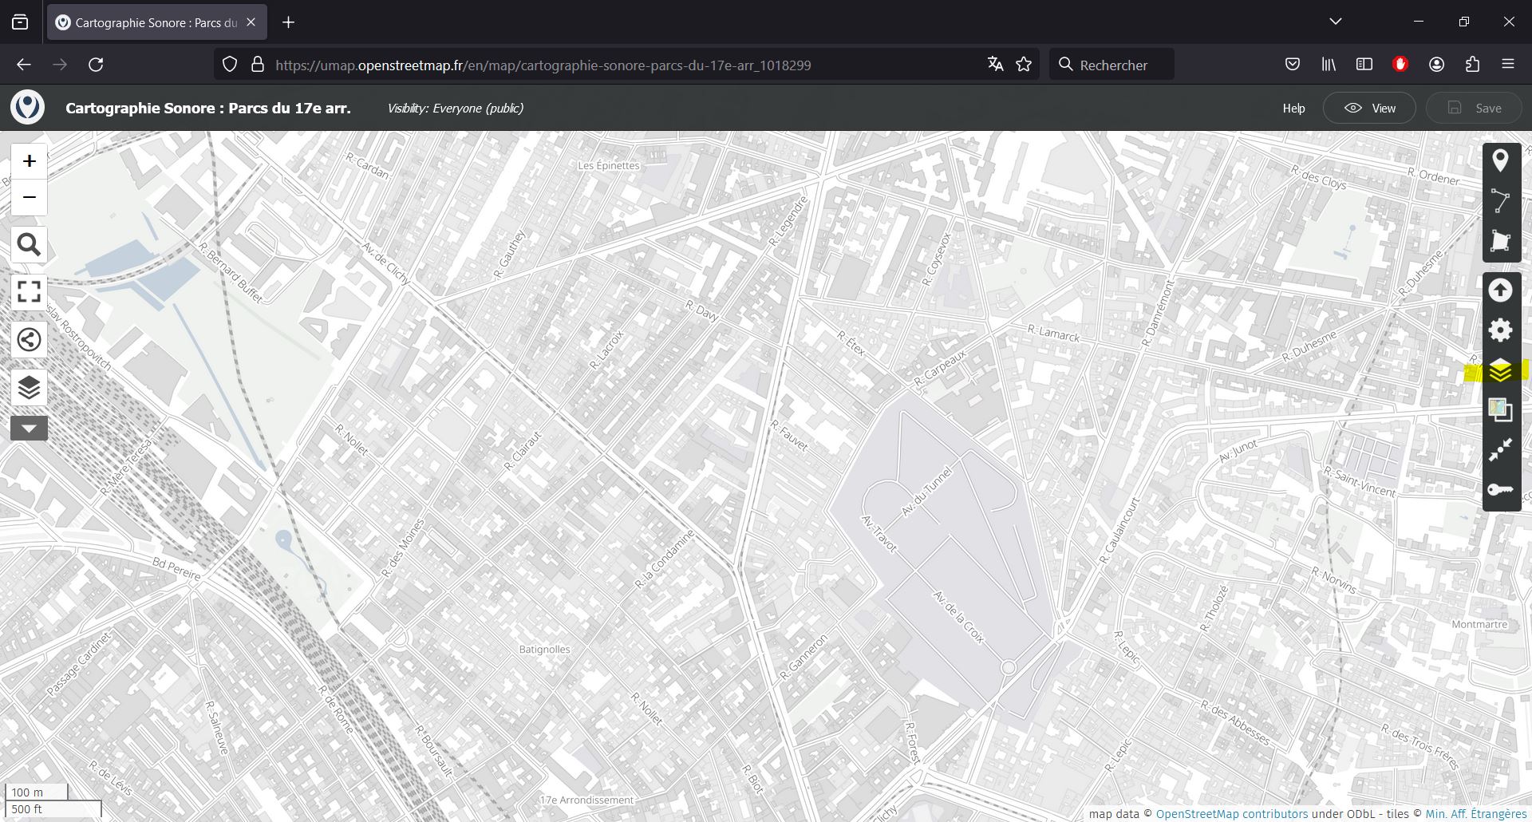Zoom in with the plus button
Screen dimensions: 1532x822
tap(29, 161)
